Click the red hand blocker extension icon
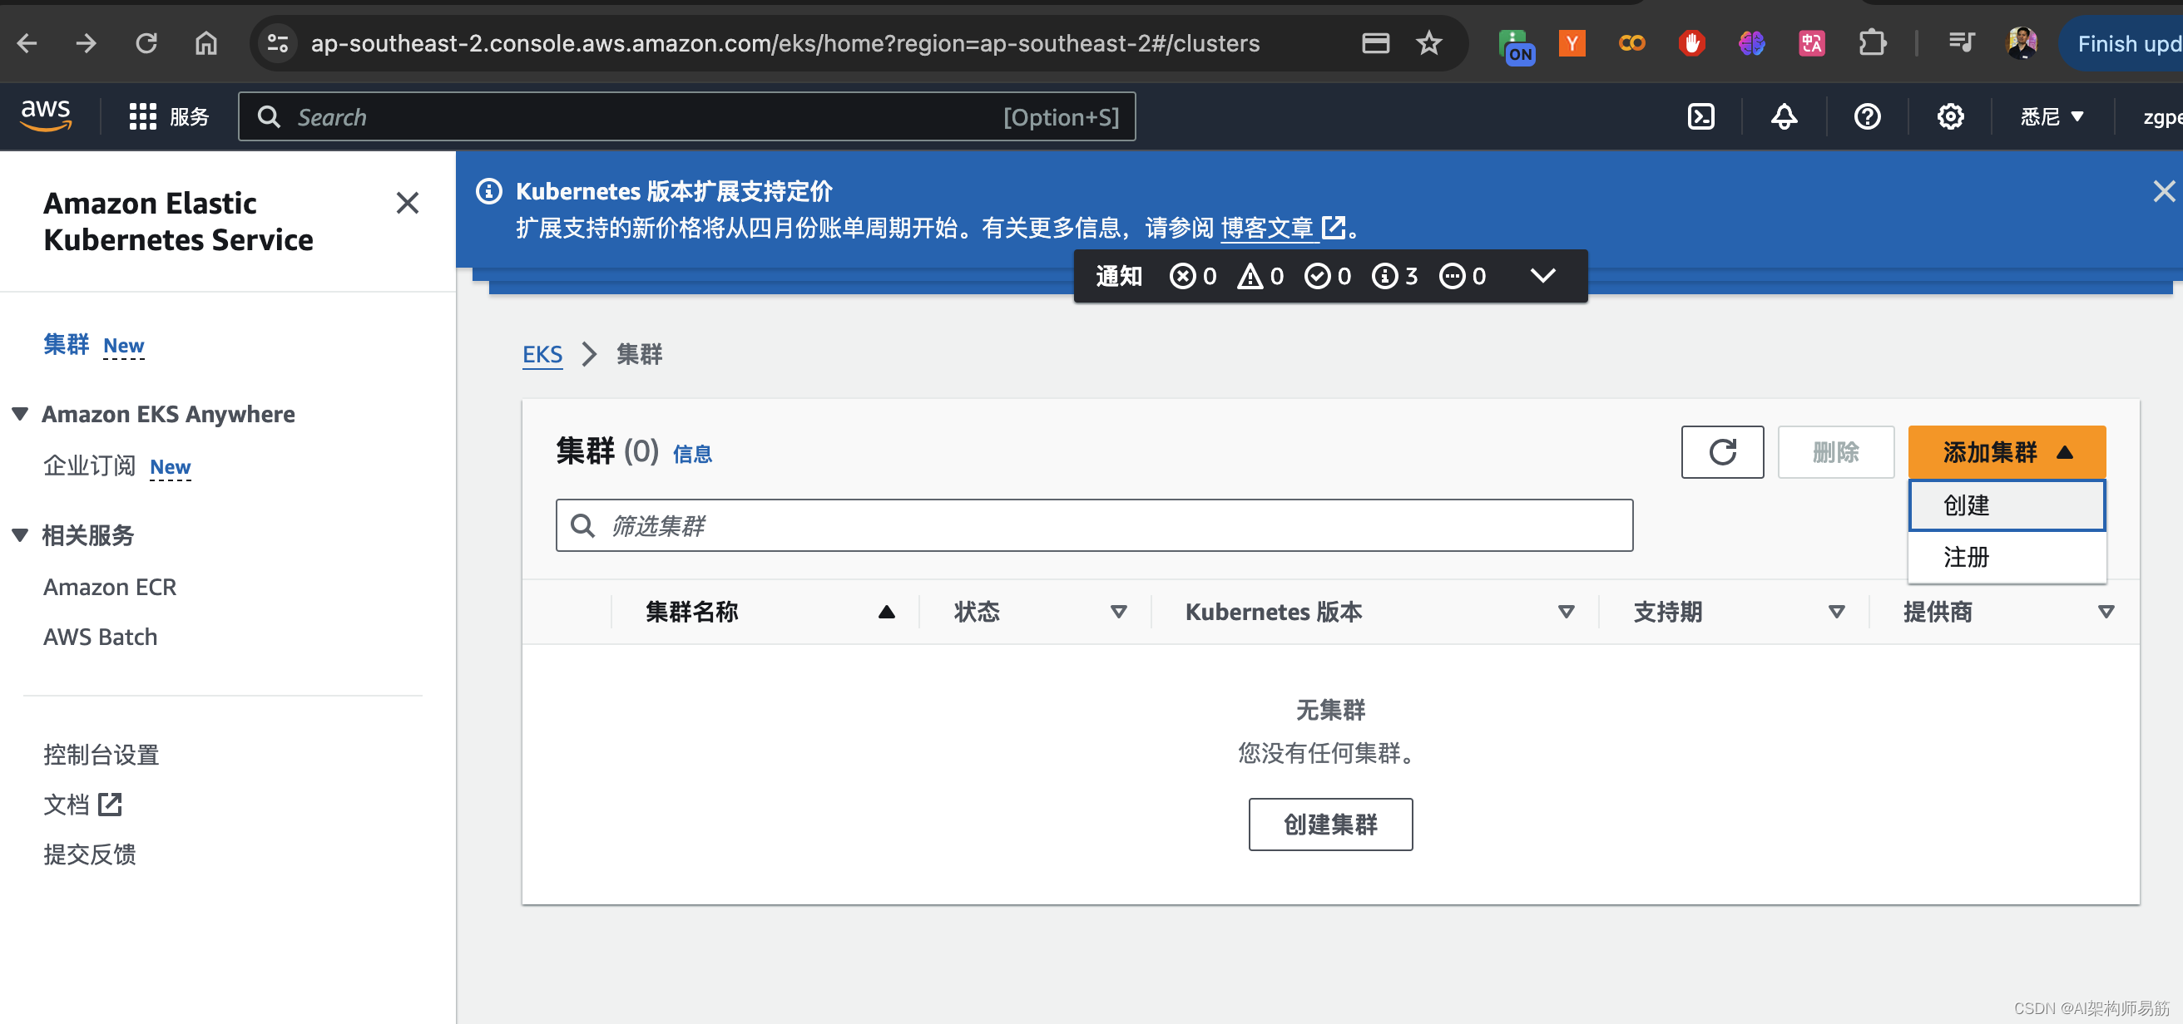 pos(1691,43)
